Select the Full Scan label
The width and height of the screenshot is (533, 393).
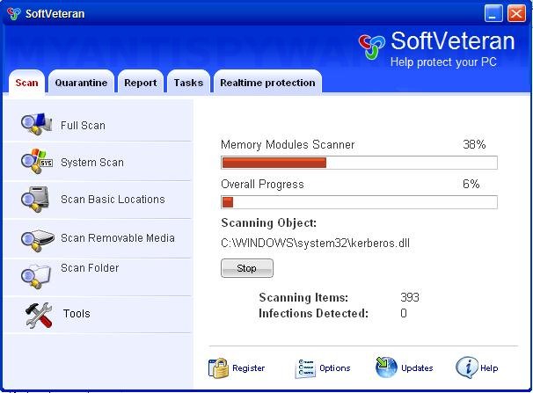tap(83, 126)
